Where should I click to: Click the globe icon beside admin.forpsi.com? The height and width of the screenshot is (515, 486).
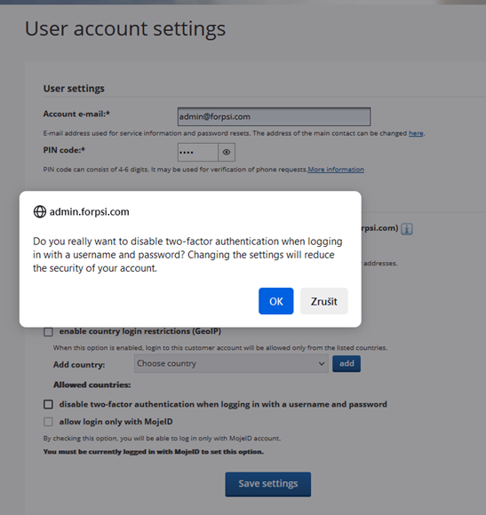[40, 212]
